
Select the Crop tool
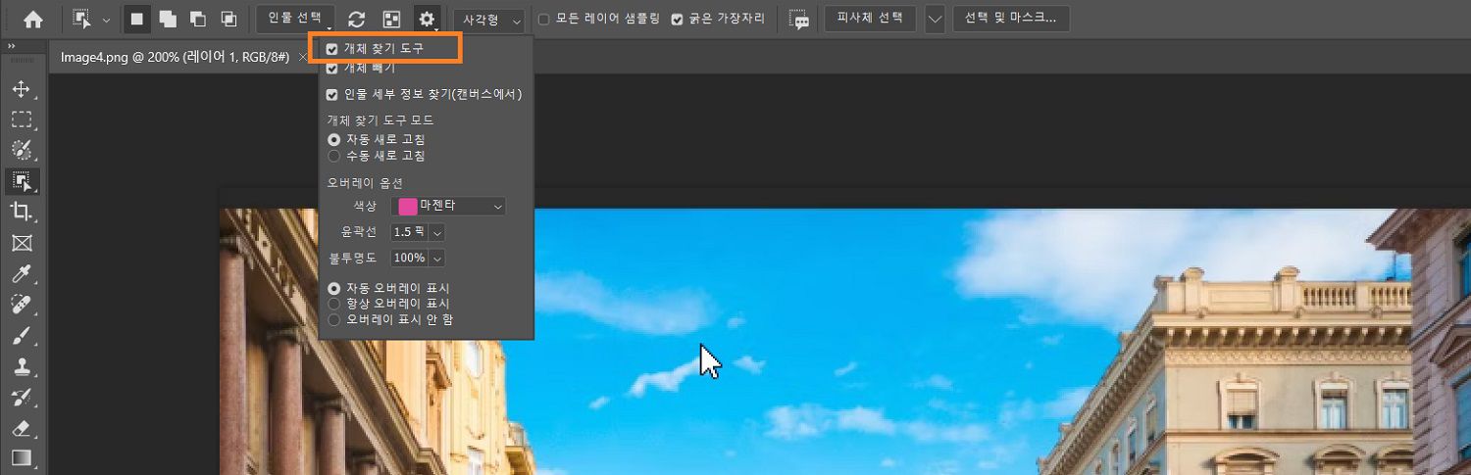(x=22, y=212)
